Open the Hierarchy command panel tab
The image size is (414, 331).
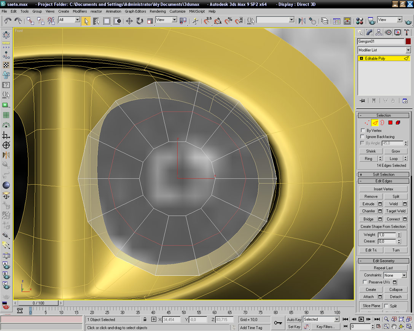(x=379, y=33)
